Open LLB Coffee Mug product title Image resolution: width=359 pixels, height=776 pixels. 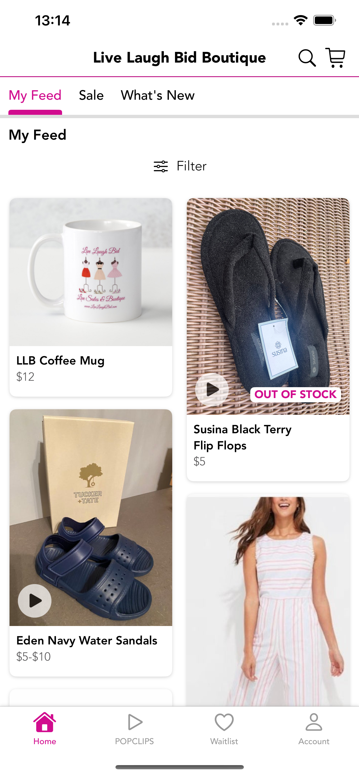point(60,361)
